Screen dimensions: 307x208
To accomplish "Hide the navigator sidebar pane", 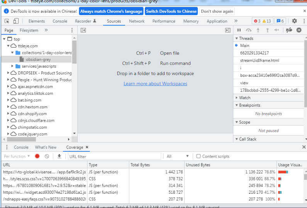I will click(83, 30).
